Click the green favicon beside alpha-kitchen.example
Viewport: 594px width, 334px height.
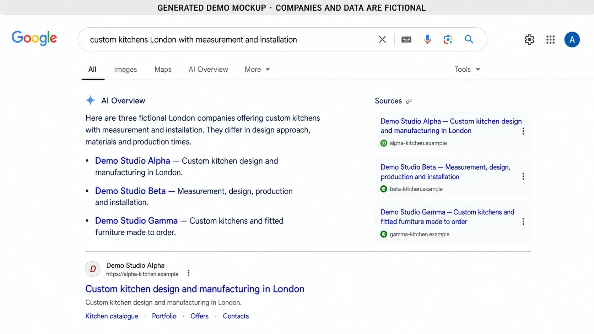[x=384, y=143]
